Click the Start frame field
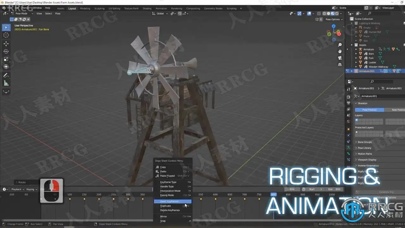The height and width of the screenshot is (228, 405). click(x=315, y=189)
